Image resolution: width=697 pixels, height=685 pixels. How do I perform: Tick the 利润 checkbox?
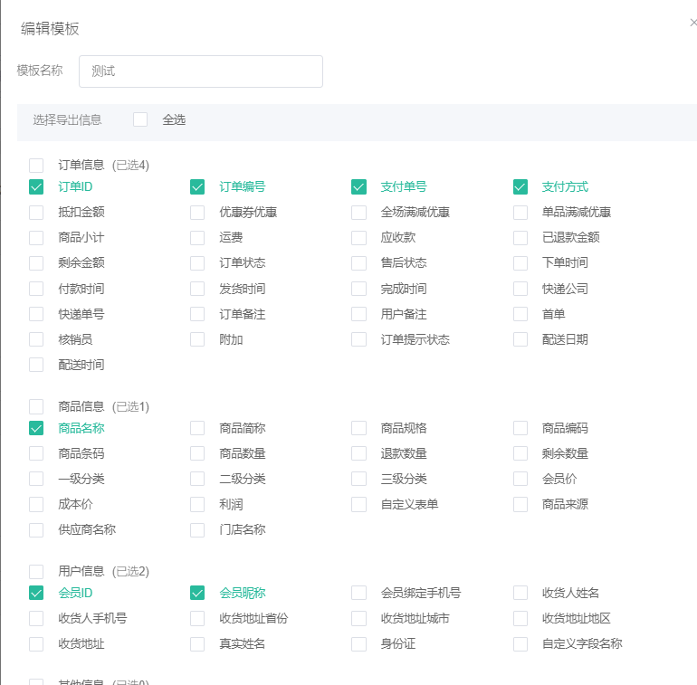pos(197,504)
